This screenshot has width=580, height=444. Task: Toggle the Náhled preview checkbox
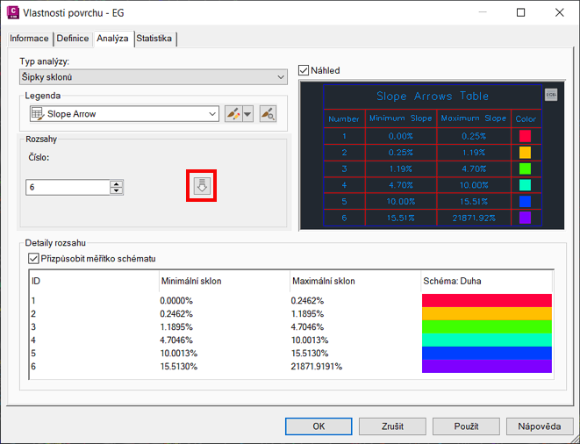pyautogui.click(x=304, y=70)
